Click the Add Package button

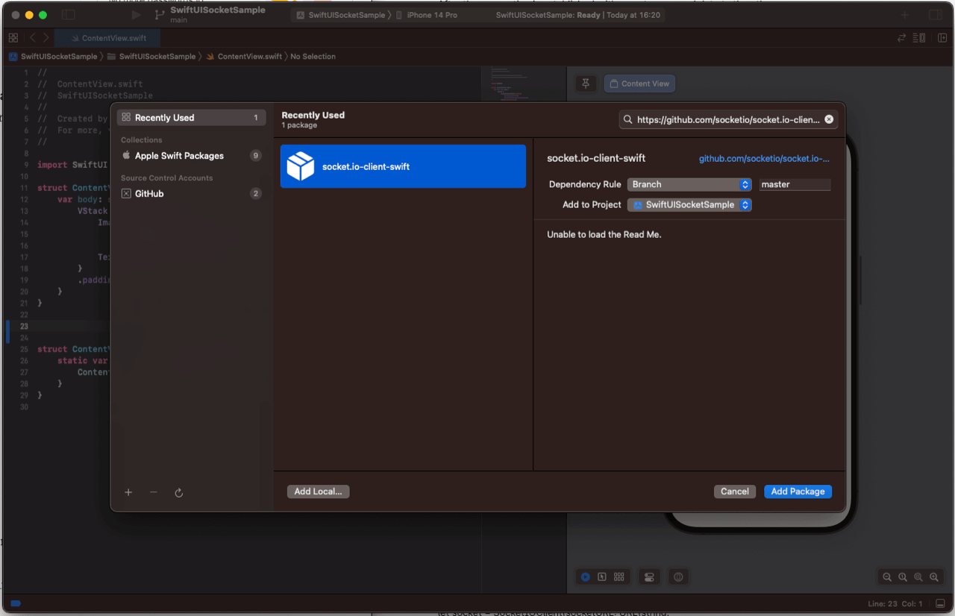click(x=798, y=491)
